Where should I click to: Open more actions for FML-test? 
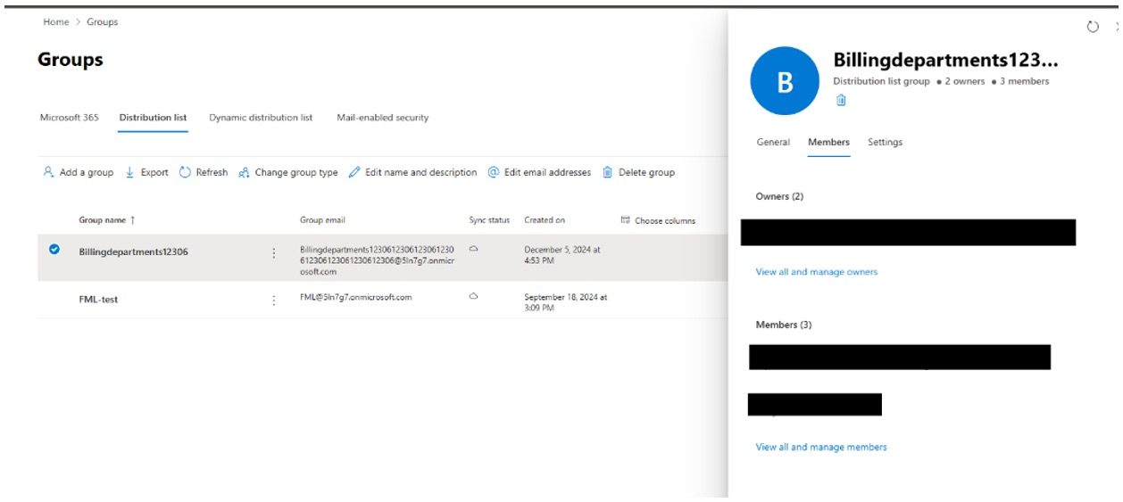click(x=273, y=300)
